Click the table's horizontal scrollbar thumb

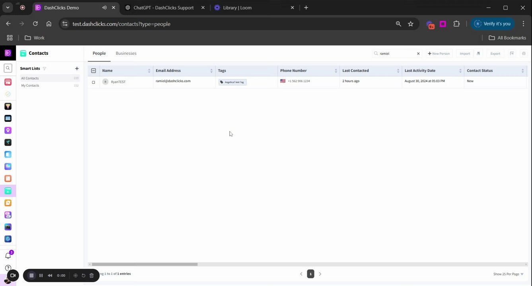point(145,264)
